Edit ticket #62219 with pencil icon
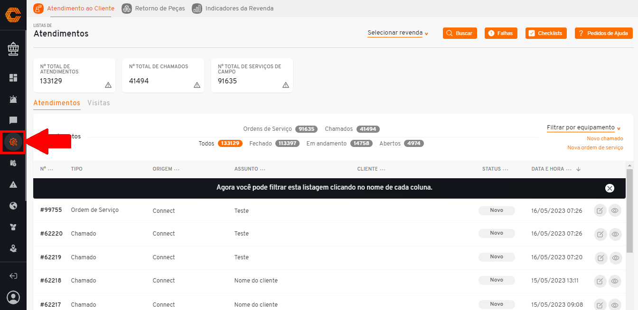This screenshot has height=310, width=638. coord(600,257)
